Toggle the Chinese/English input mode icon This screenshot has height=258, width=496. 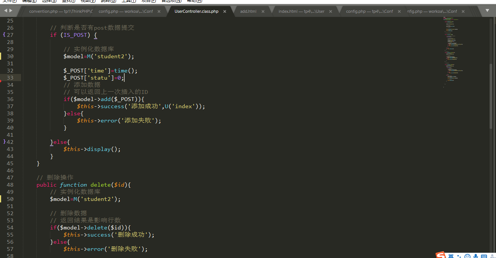(451, 256)
